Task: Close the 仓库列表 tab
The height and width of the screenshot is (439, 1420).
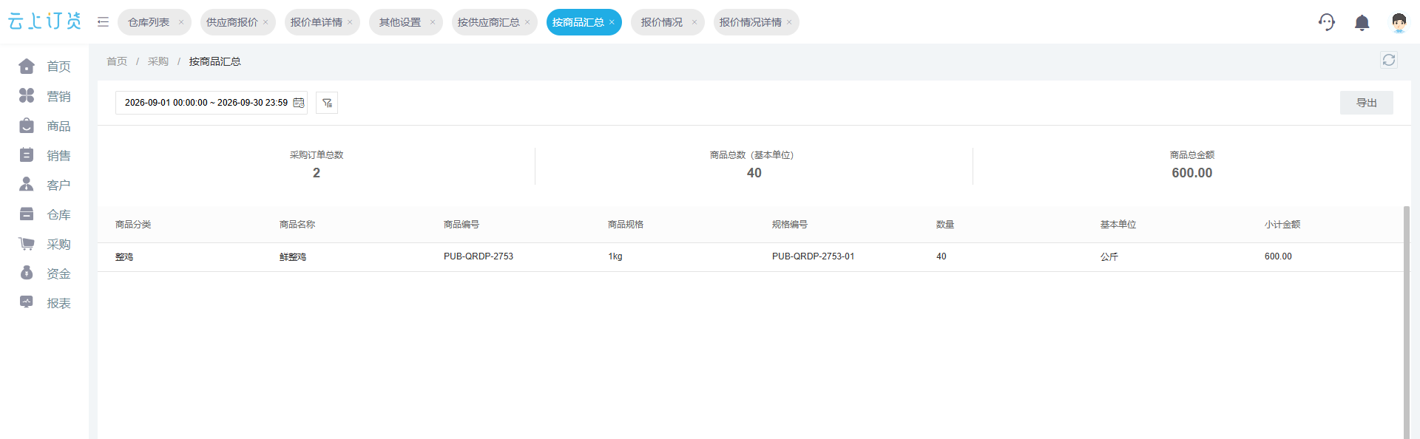Action: coord(181,22)
